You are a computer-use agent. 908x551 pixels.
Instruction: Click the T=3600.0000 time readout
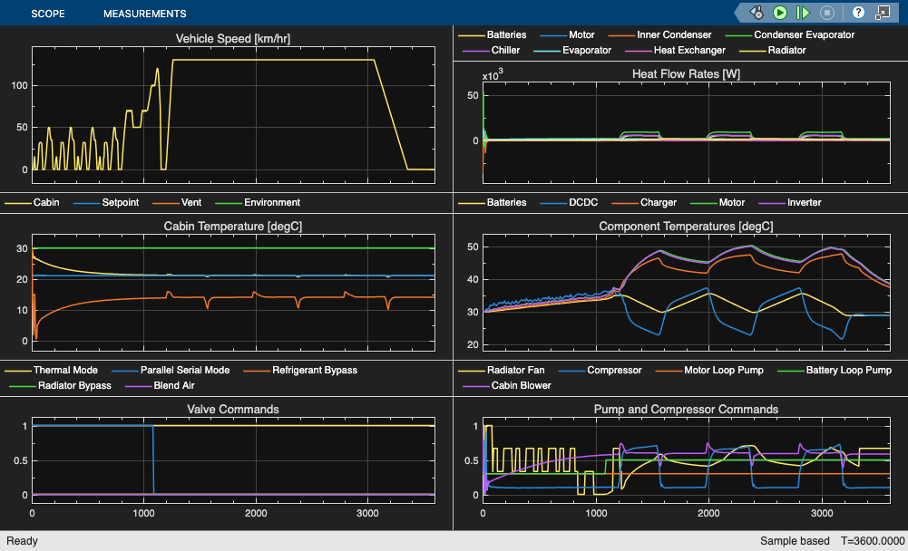871,541
